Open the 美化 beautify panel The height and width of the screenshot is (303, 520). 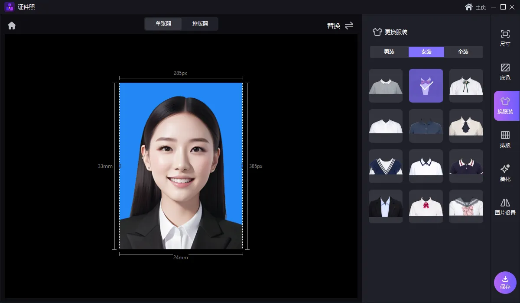(x=505, y=173)
